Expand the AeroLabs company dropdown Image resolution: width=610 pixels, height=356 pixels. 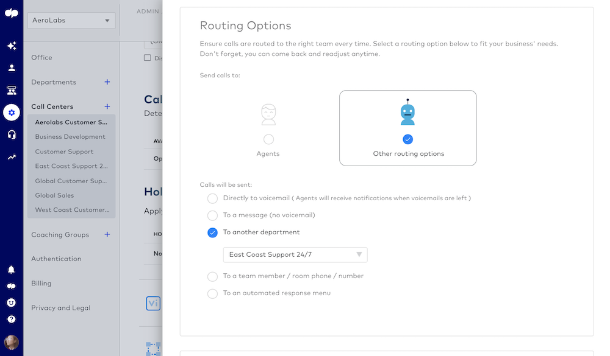tap(71, 20)
